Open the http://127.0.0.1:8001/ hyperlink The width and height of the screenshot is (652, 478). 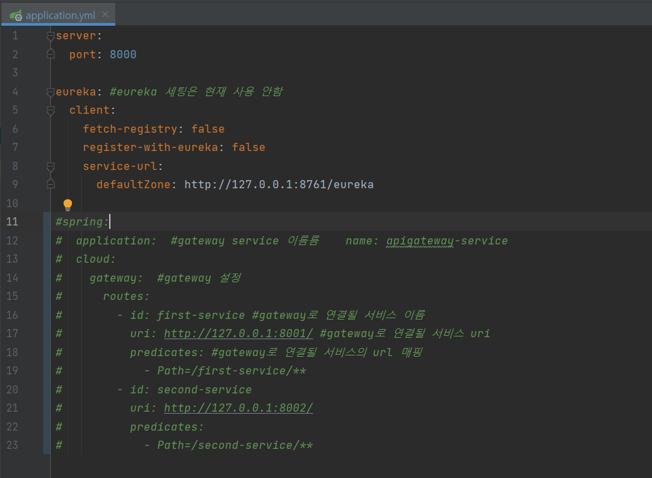pos(238,333)
